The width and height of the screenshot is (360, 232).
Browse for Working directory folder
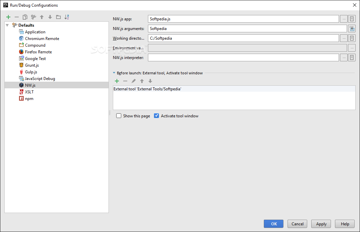pyautogui.click(x=344, y=38)
